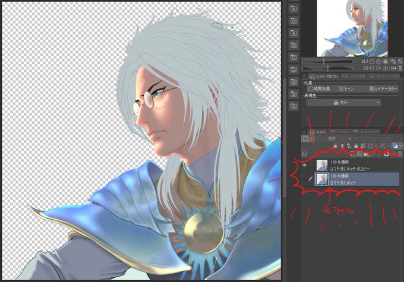404x282 pixels.
Task: Click the ロマサガ2_キャラ layer name
Action: (343, 182)
